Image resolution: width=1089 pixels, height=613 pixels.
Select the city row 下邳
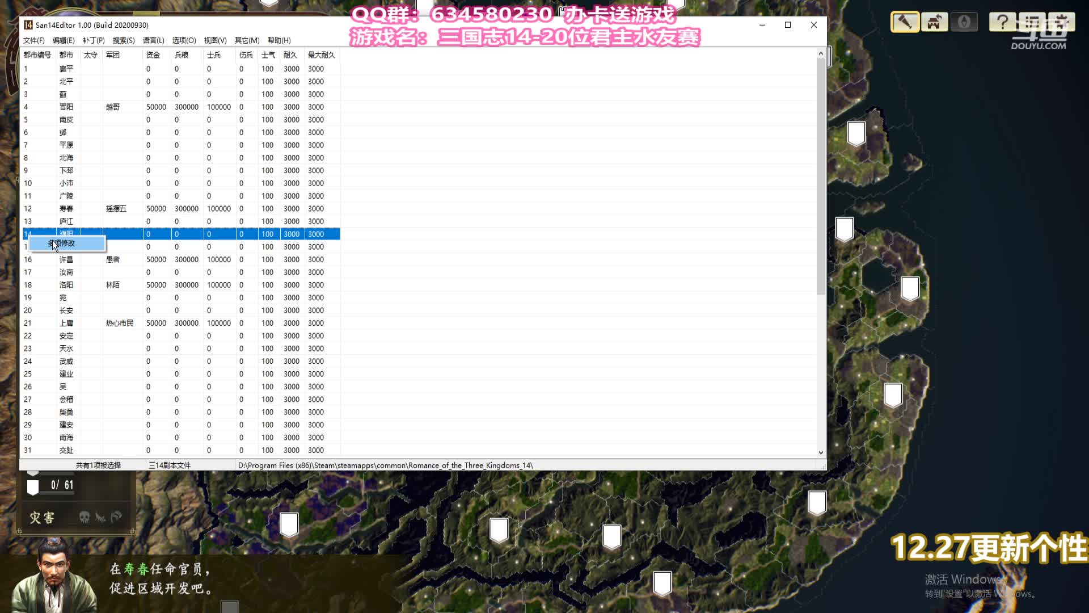click(x=181, y=170)
